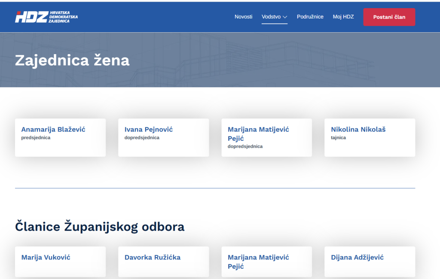
Task: Select the Ivana Pejnović card
Action: pos(164,137)
